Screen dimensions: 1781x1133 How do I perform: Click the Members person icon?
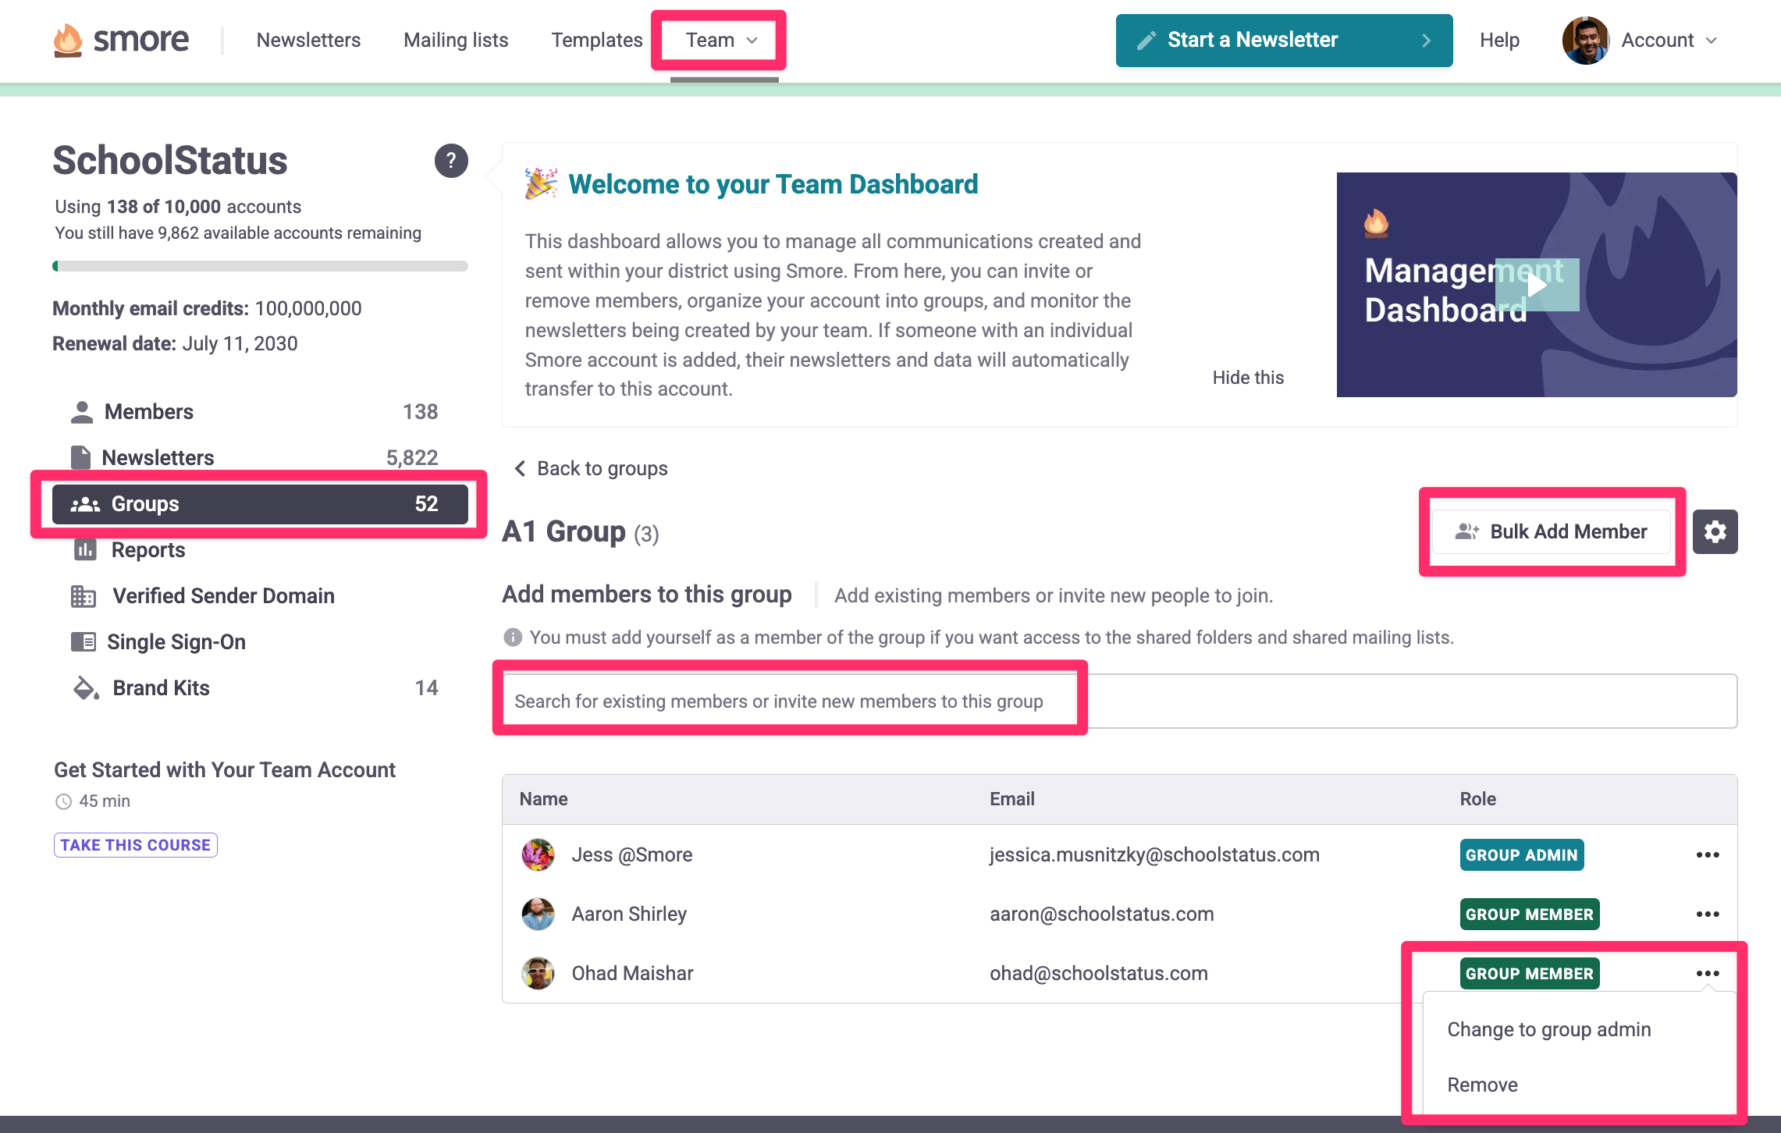82,412
